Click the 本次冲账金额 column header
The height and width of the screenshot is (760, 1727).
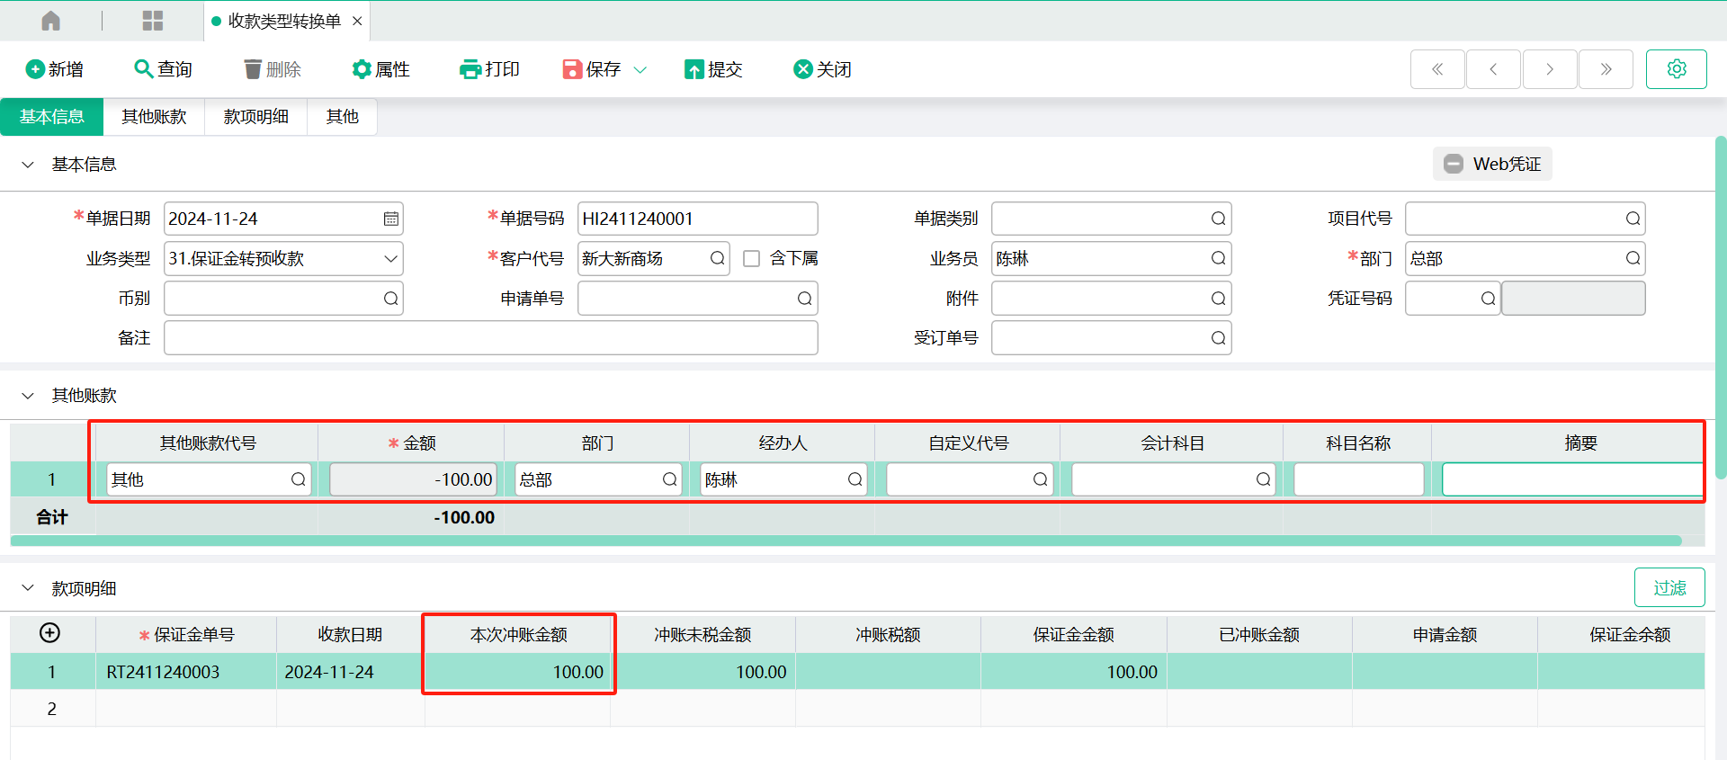pos(518,635)
